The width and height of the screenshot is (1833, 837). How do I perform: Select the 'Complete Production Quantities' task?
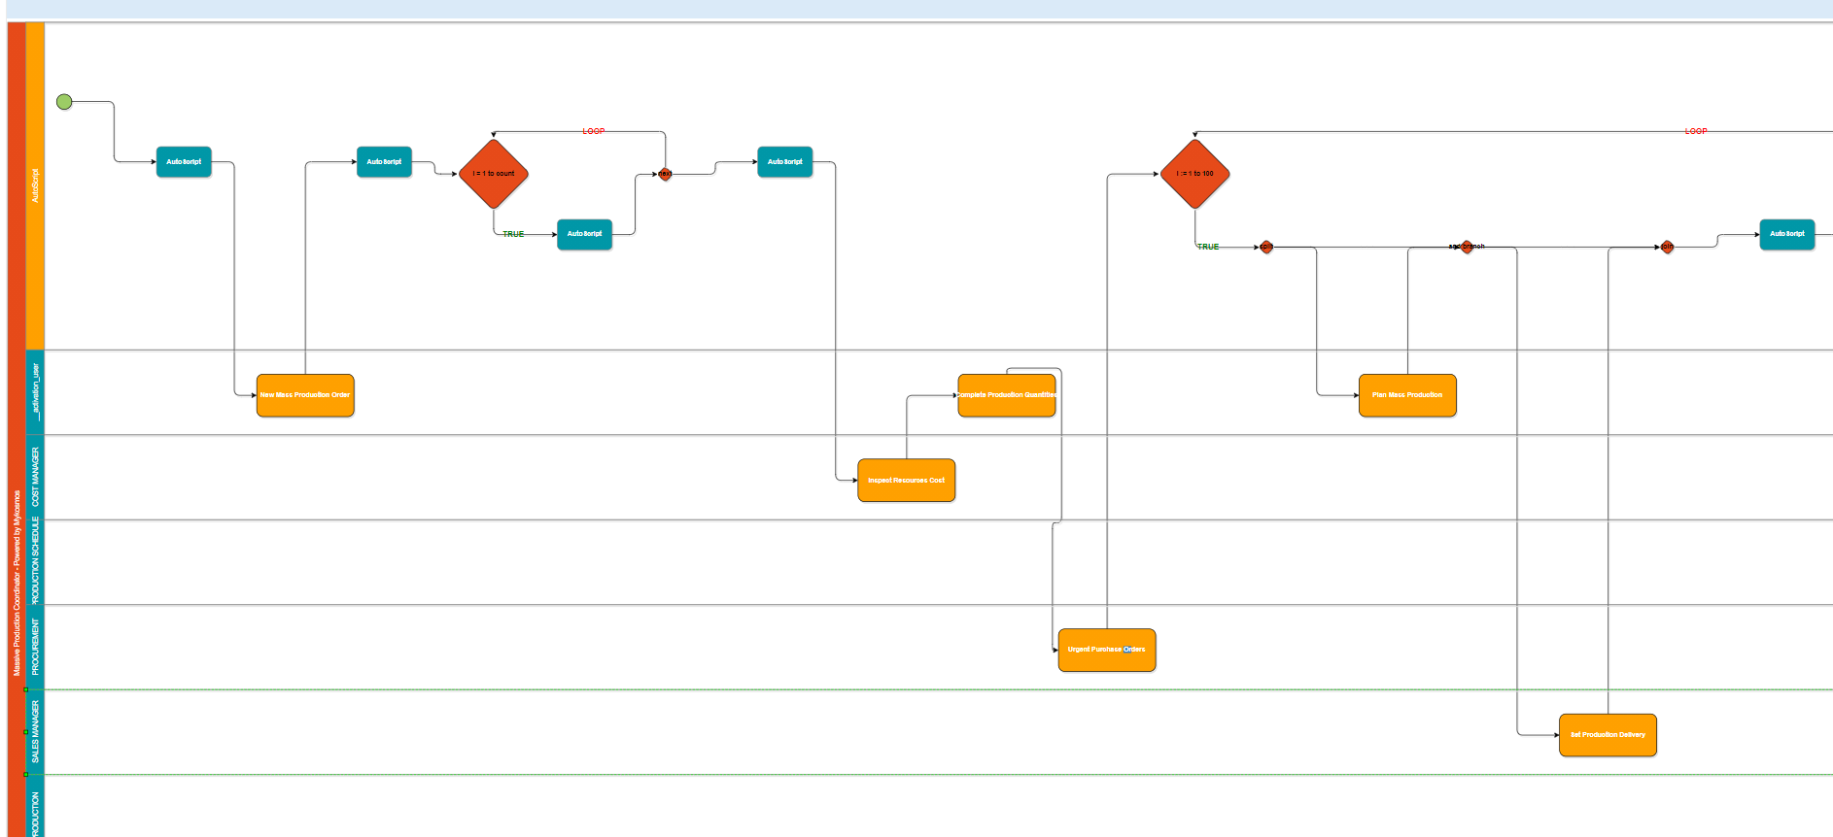[1007, 395]
